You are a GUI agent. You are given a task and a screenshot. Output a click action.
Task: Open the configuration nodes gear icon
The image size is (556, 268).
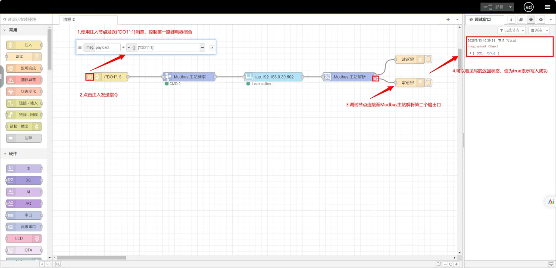click(541, 20)
